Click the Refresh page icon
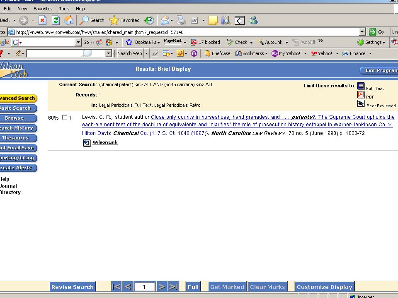The width and height of the screenshot is (398, 298). [56, 20]
